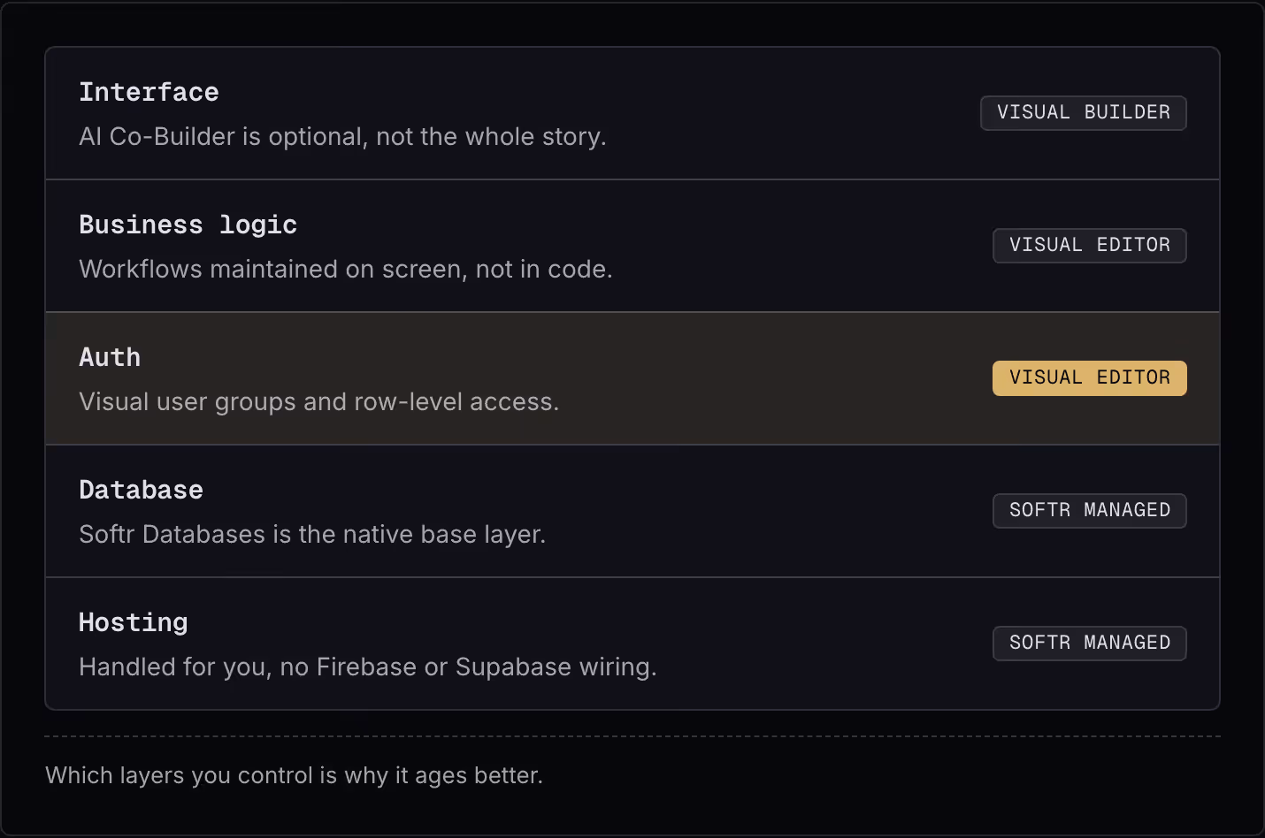1265x838 pixels.
Task: Click 'Handled for you, no Firebase or Supabase wiring.'
Action: coord(368,667)
